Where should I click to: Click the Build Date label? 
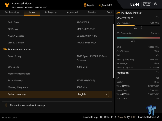click(x=13, y=22)
